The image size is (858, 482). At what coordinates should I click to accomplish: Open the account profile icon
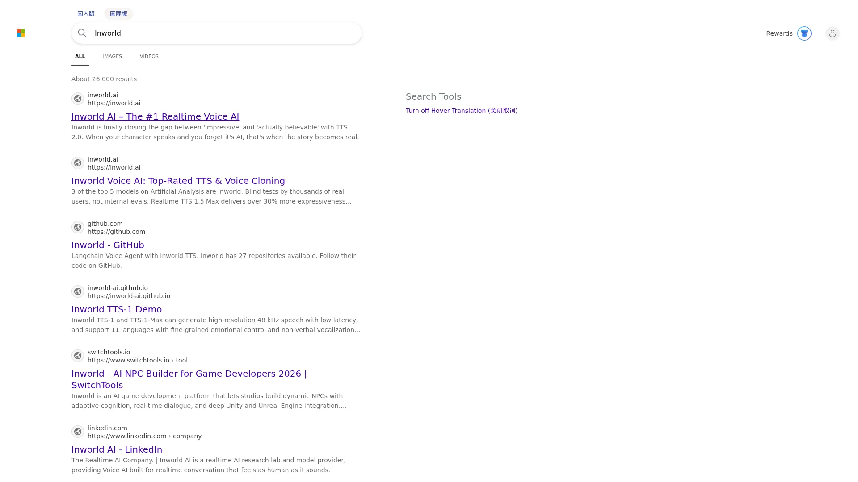833,33
